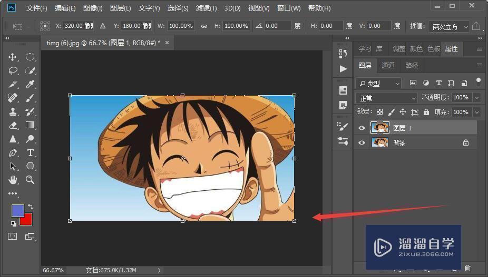Select the Dodge tool

(x=30, y=139)
